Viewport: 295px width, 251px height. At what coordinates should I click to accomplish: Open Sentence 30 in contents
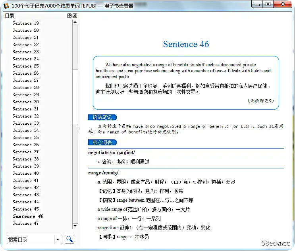pyautogui.click(x=25, y=102)
